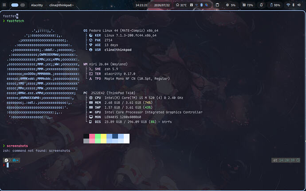Image resolution: width=306 pixels, height=191 pixels.
Task: Open the calendar date 2026/07/22
Action: 162,5
